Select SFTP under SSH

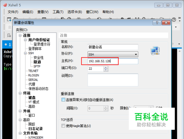[x=37, y=66]
